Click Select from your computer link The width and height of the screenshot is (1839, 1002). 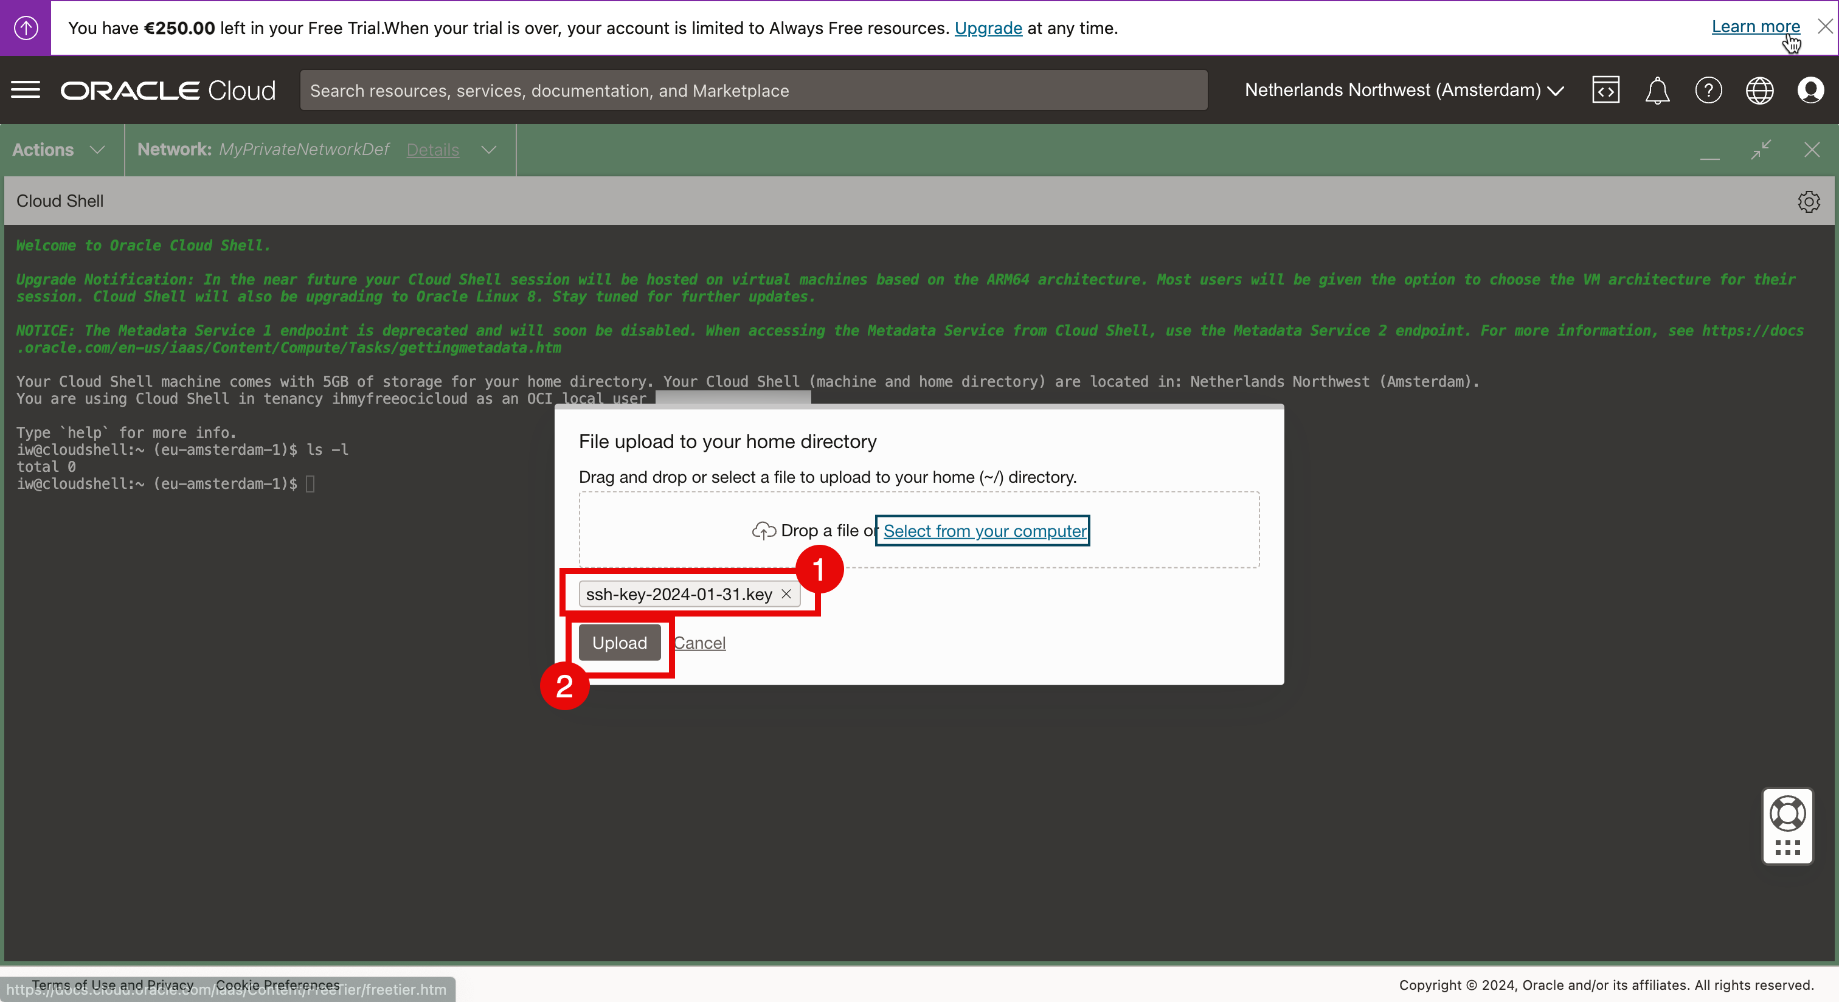984,530
